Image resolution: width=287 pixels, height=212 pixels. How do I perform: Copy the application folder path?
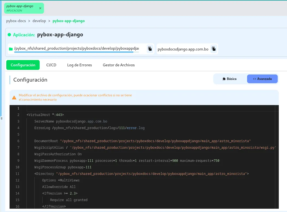coord(150,49)
